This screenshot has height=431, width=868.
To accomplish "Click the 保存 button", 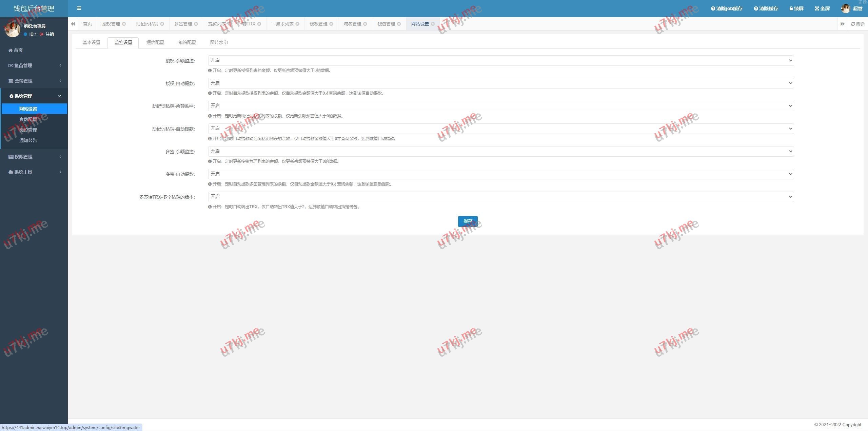I will click(468, 221).
